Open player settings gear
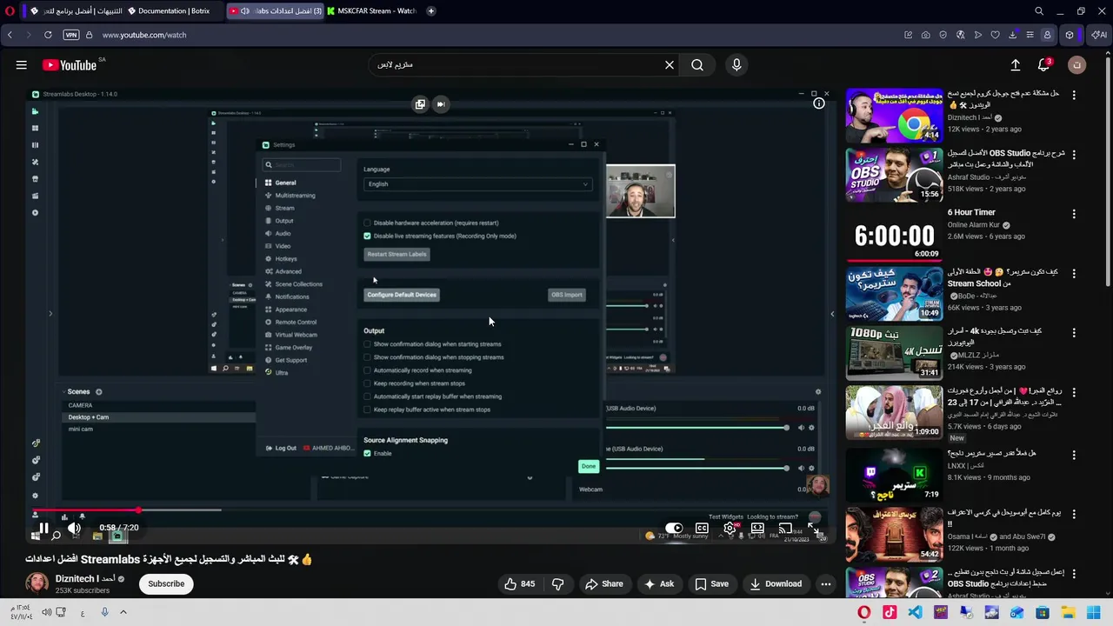1113x626 pixels. 730,528
